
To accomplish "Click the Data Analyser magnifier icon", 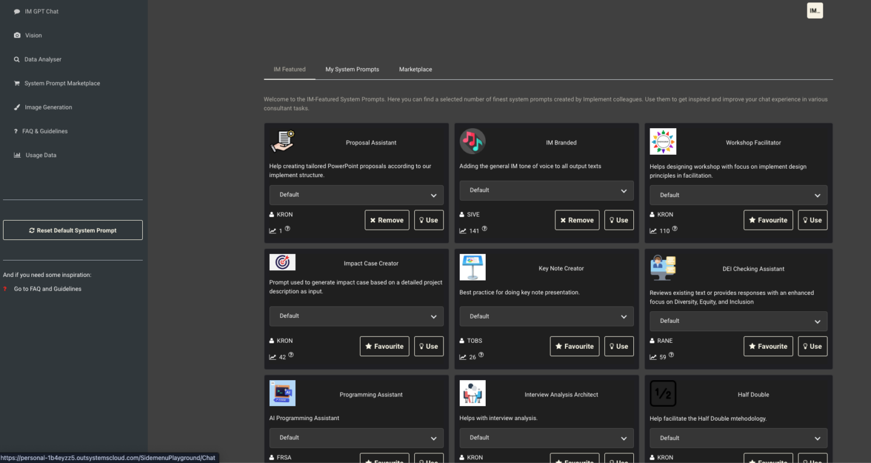I will tap(17, 59).
